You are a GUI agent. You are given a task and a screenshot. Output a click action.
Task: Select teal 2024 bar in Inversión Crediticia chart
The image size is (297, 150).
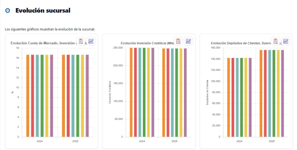pos(140,92)
